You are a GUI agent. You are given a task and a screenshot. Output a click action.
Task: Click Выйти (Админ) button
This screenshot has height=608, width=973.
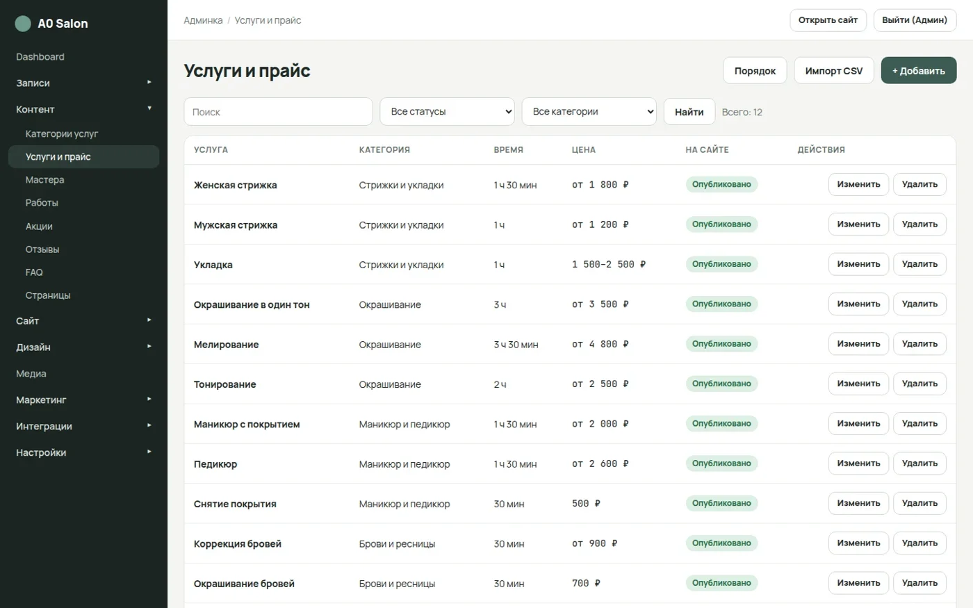point(915,20)
